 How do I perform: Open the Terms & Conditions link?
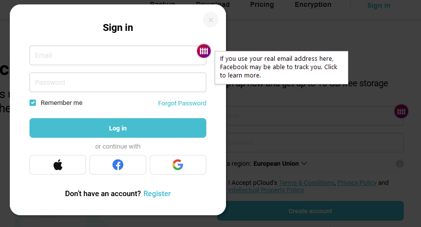(x=307, y=182)
